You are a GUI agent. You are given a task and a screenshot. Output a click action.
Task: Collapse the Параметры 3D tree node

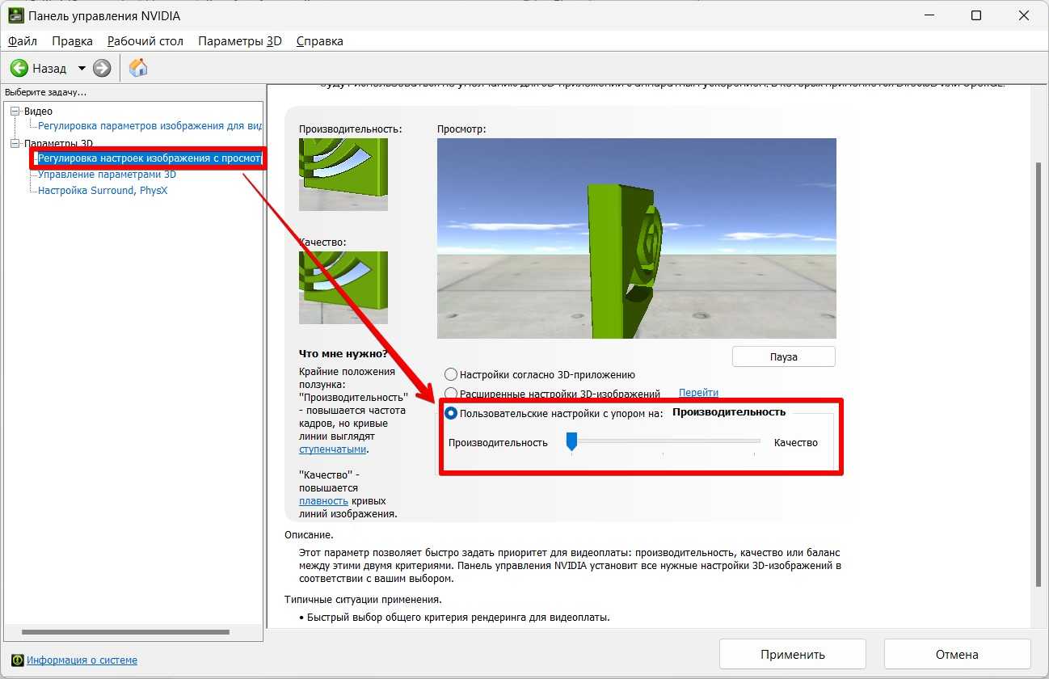15,143
